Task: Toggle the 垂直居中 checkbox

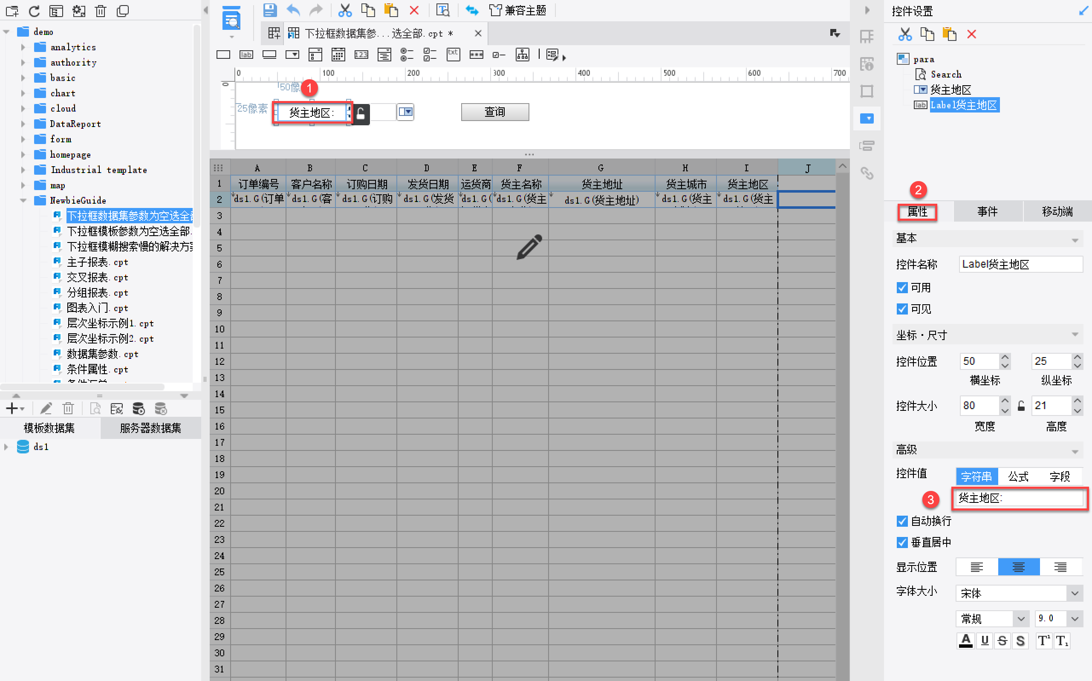Action: 902,542
